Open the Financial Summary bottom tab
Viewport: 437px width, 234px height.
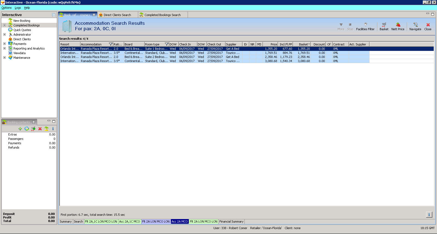click(231, 221)
